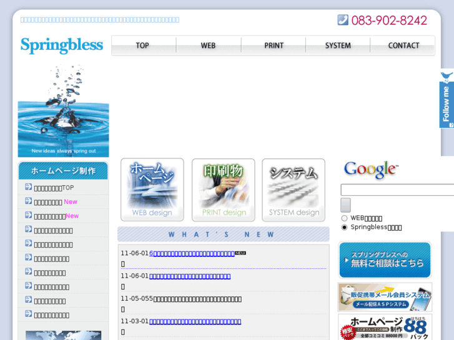The width and height of the screenshot is (454, 340).
Task: Open the second 11-06-01 news link
Action: pyautogui.click(x=190, y=276)
